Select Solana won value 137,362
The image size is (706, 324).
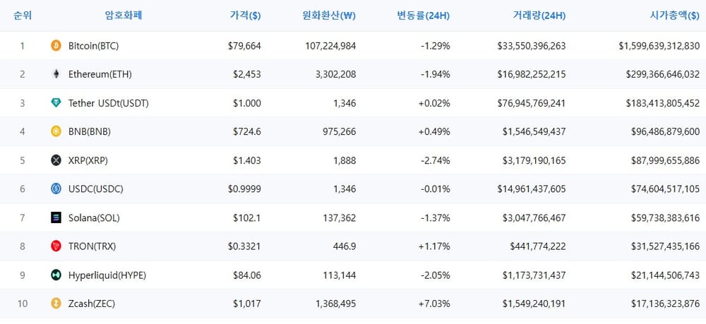coord(340,218)
